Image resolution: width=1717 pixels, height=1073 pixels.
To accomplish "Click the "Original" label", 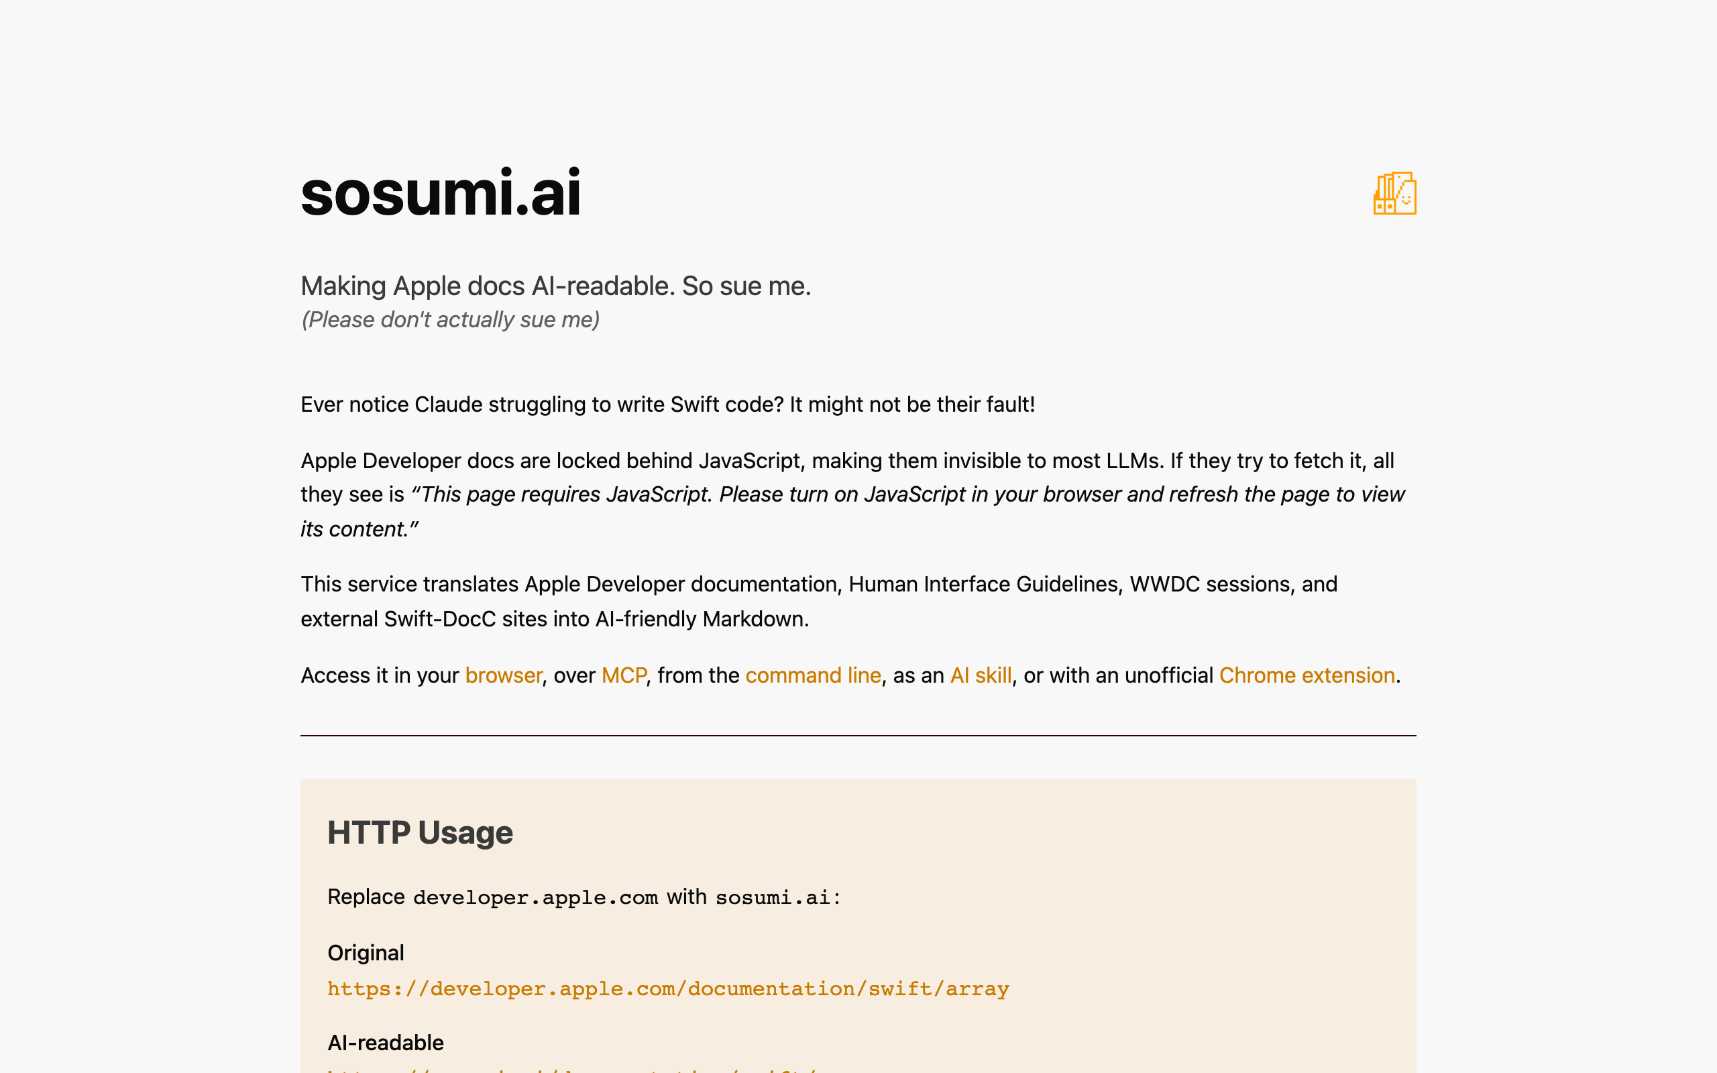I will click(x=366, y=952).
